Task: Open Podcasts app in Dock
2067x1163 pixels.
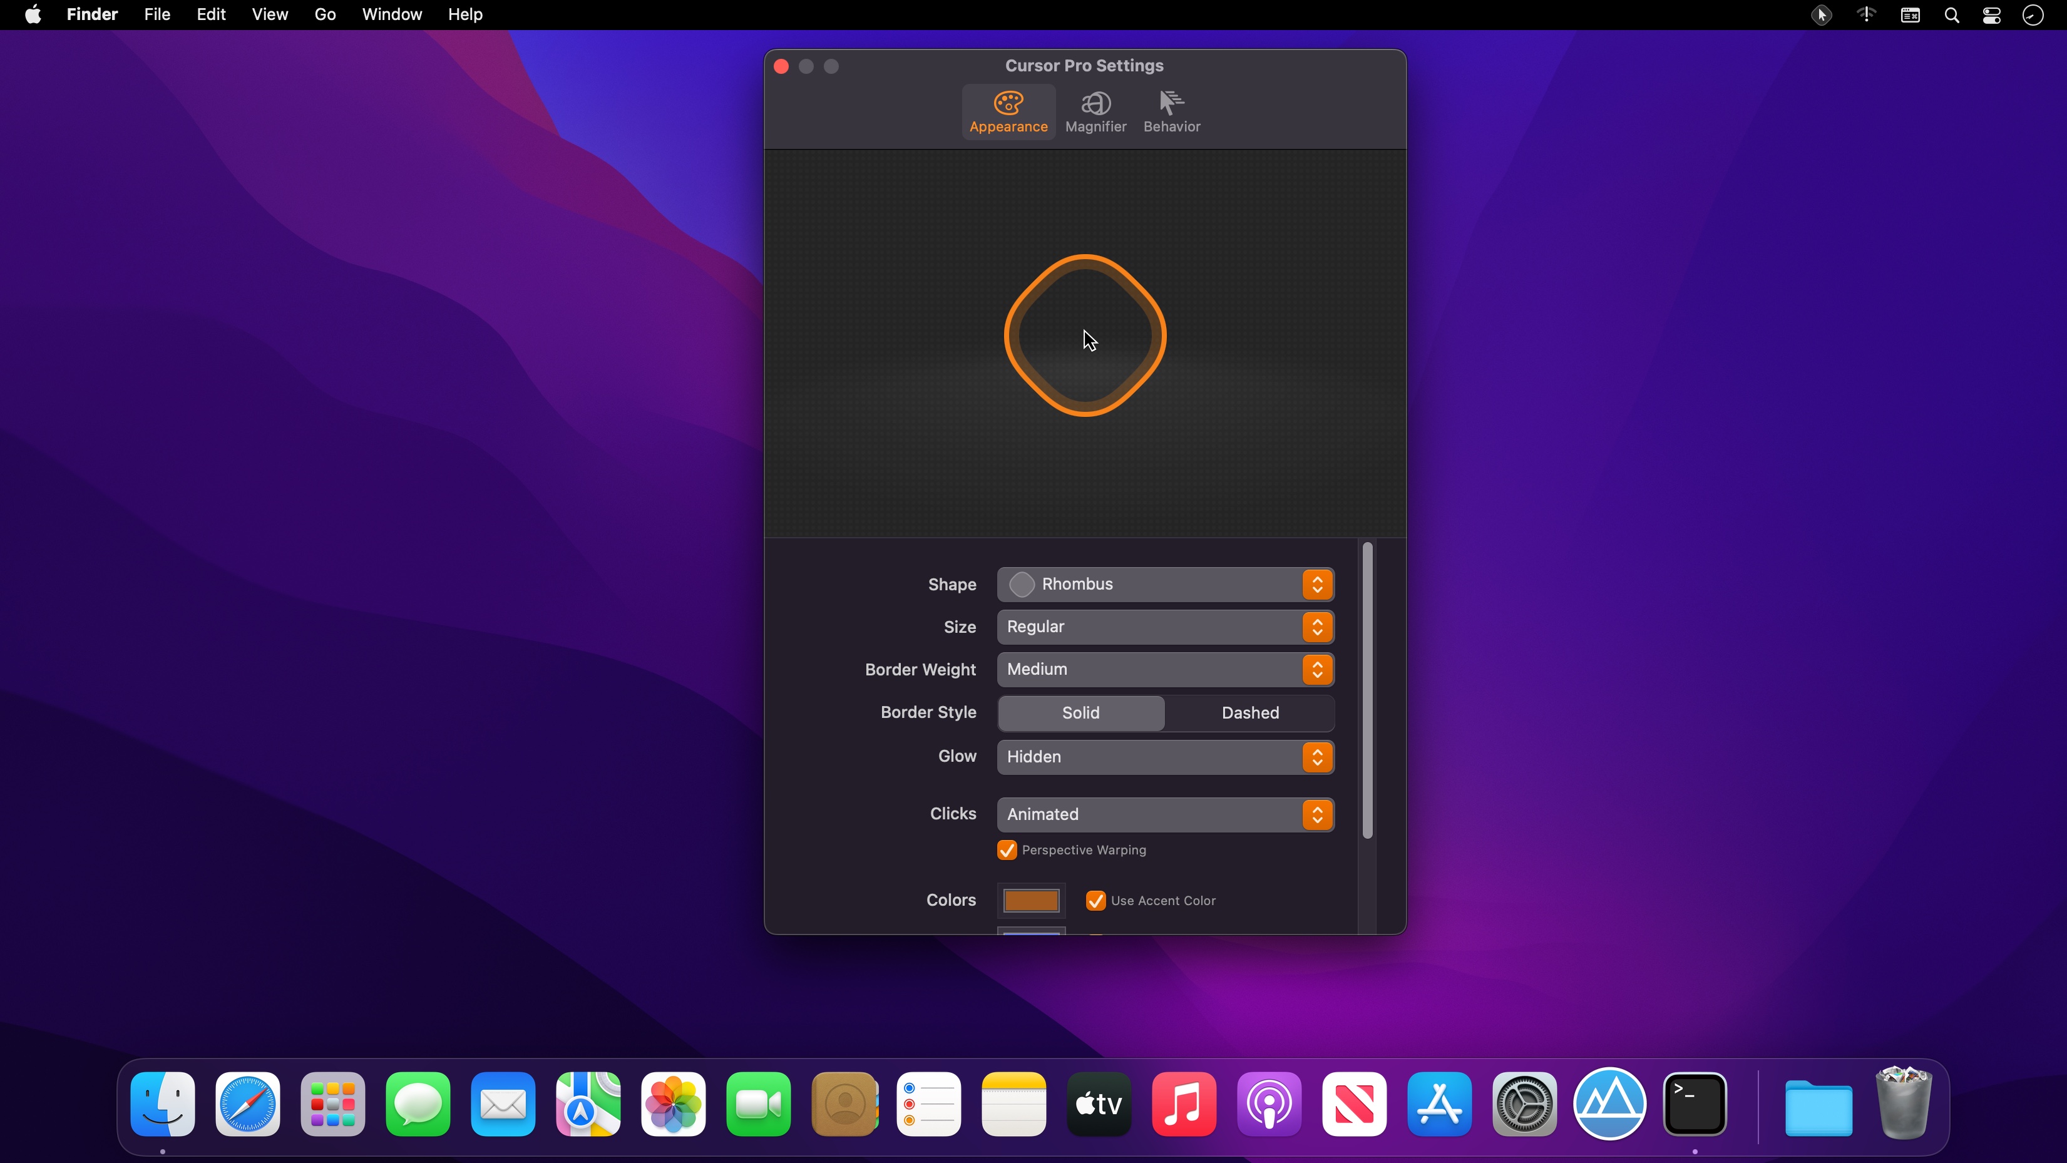Action: coord(1269,1104)
